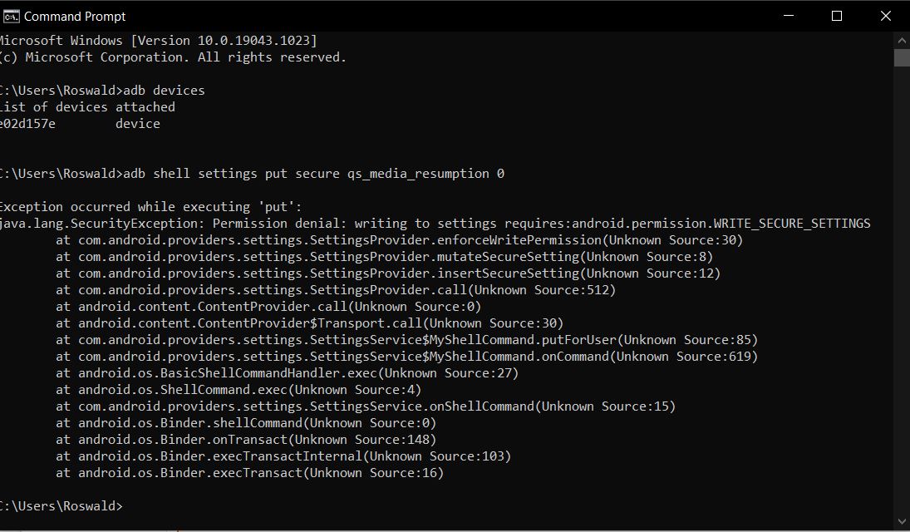Click the scrollbar up arrow
This screenshot has height=532, width=910.
902,41
